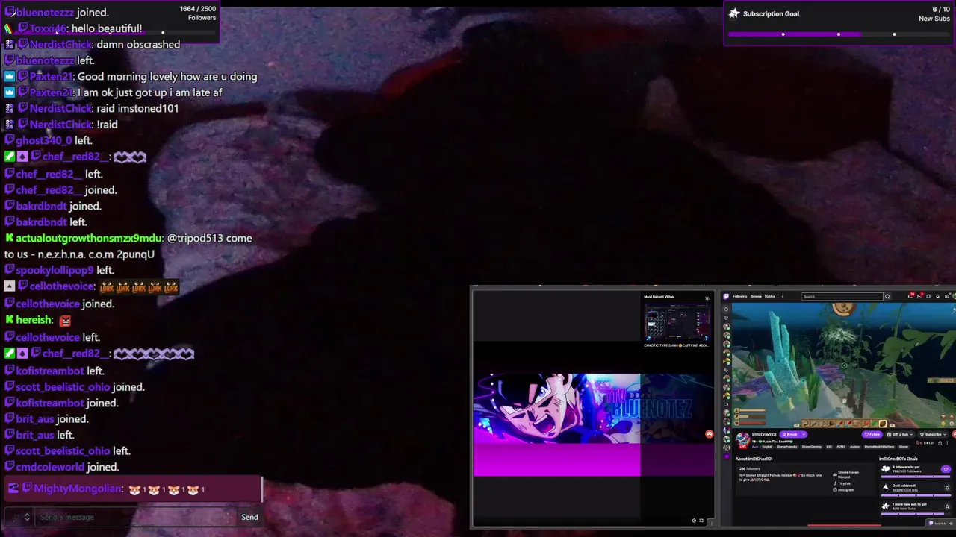Click the chat scrollbar handle

(262, 489)
